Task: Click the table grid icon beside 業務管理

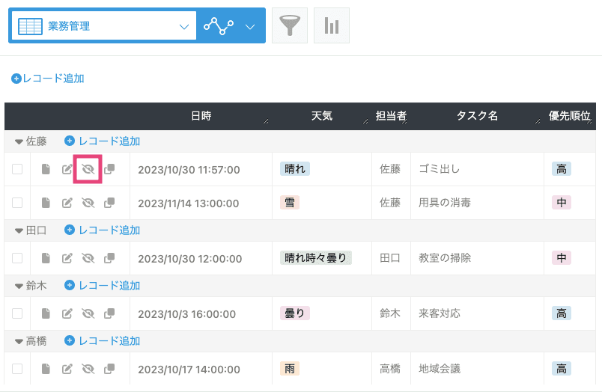Action: pos(30,26)
